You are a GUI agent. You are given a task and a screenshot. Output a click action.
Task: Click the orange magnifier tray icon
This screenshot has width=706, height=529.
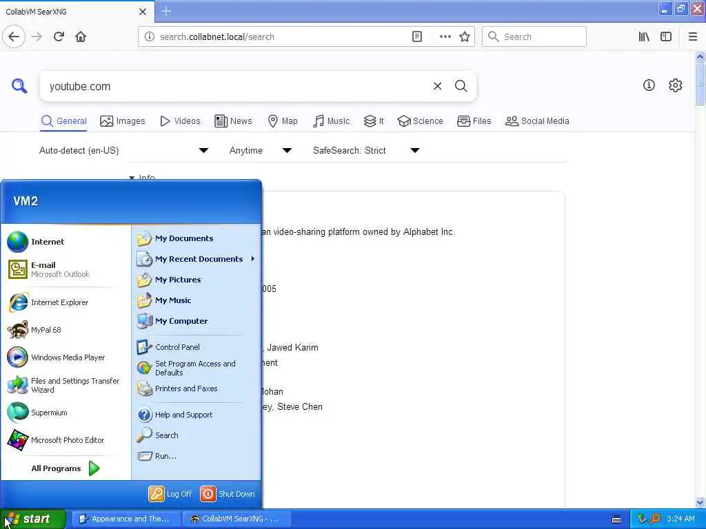[656, 519]
